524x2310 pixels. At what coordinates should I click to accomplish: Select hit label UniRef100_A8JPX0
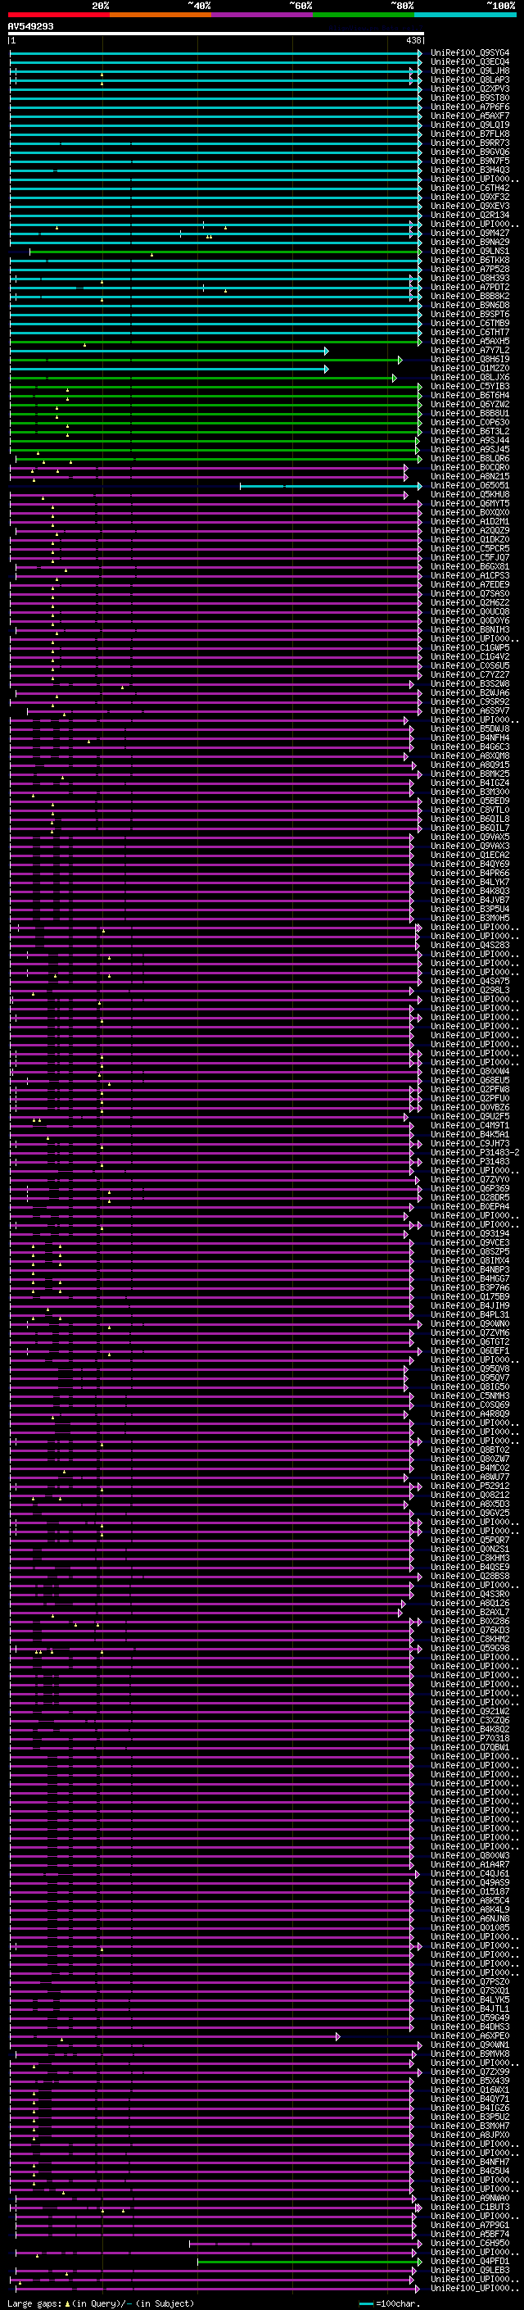tap(469, 2135)
